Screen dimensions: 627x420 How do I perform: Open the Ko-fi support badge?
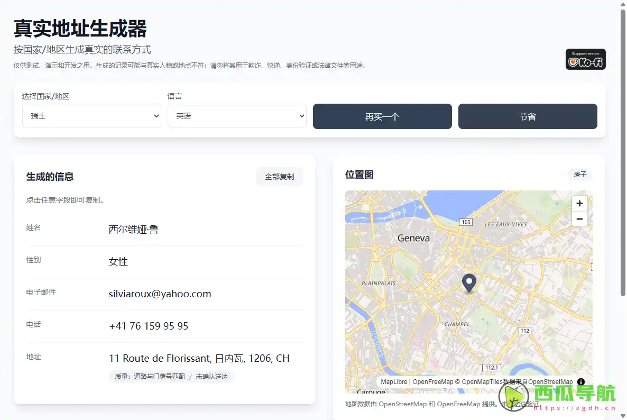(x=585, y=59)
